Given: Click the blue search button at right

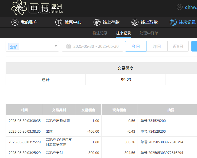Looking at the screenshot, I should [194, 46].
